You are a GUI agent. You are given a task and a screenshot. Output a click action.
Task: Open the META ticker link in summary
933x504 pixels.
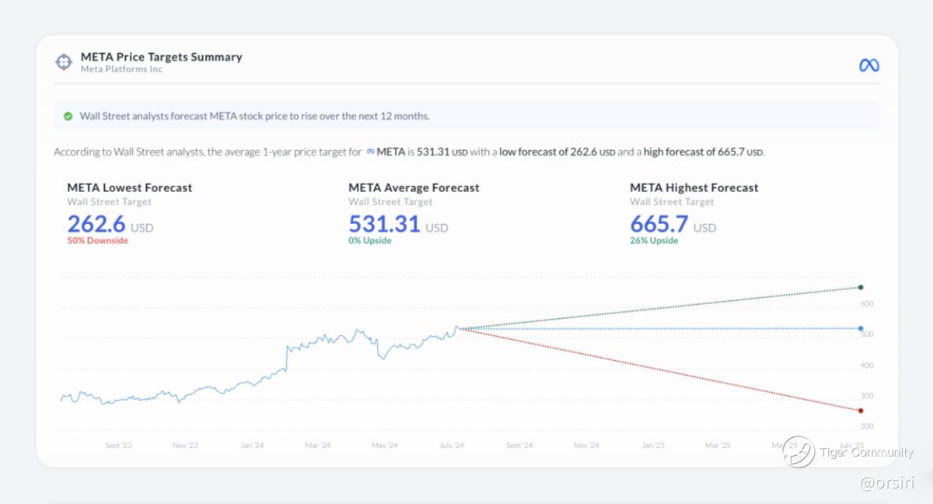click(390, 152)
